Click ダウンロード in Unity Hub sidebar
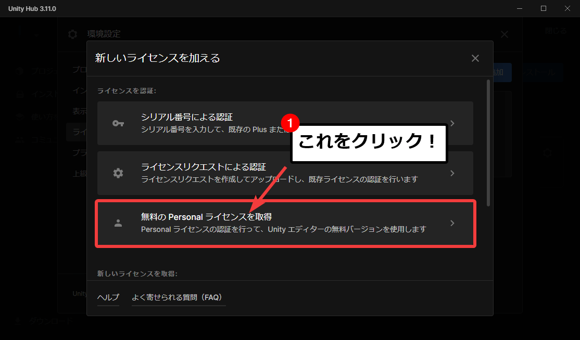Viewport: 580px width, 340px height. tap(51, 321)
